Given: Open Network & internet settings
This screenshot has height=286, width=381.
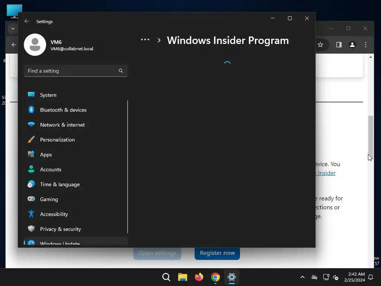Looking at the screenshot, I should pos(76,125).
